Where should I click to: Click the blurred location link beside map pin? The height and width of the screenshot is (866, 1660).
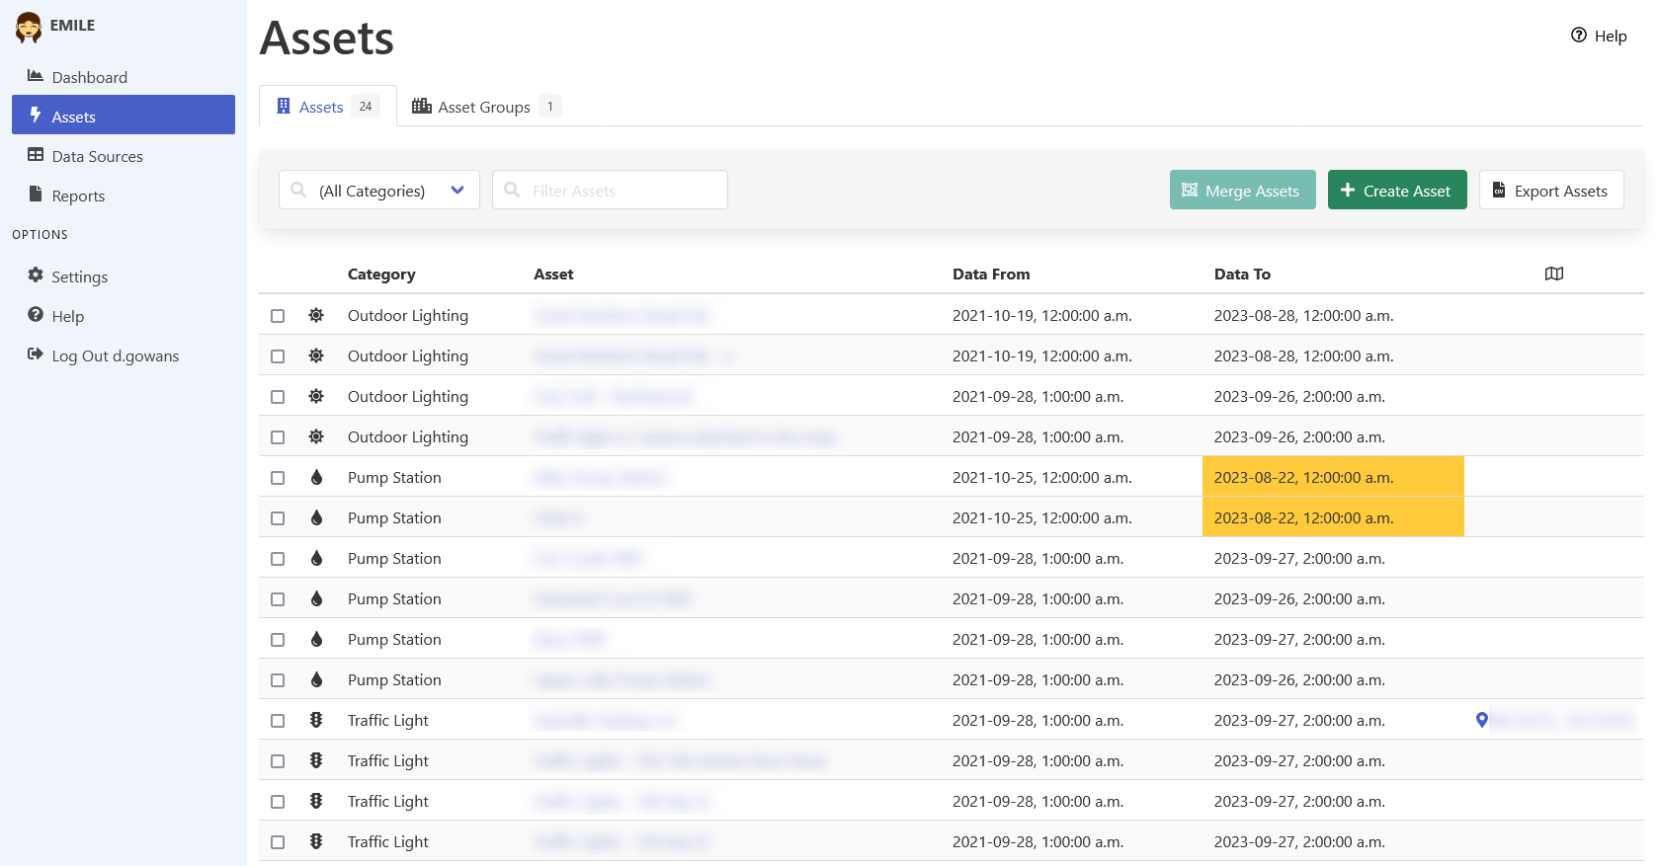[1561, 720]
